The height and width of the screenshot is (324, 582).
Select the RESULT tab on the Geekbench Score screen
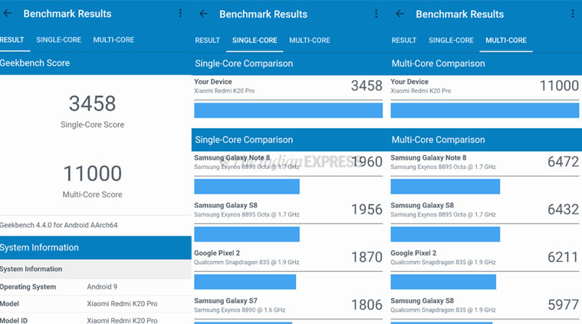pos(12,40)
